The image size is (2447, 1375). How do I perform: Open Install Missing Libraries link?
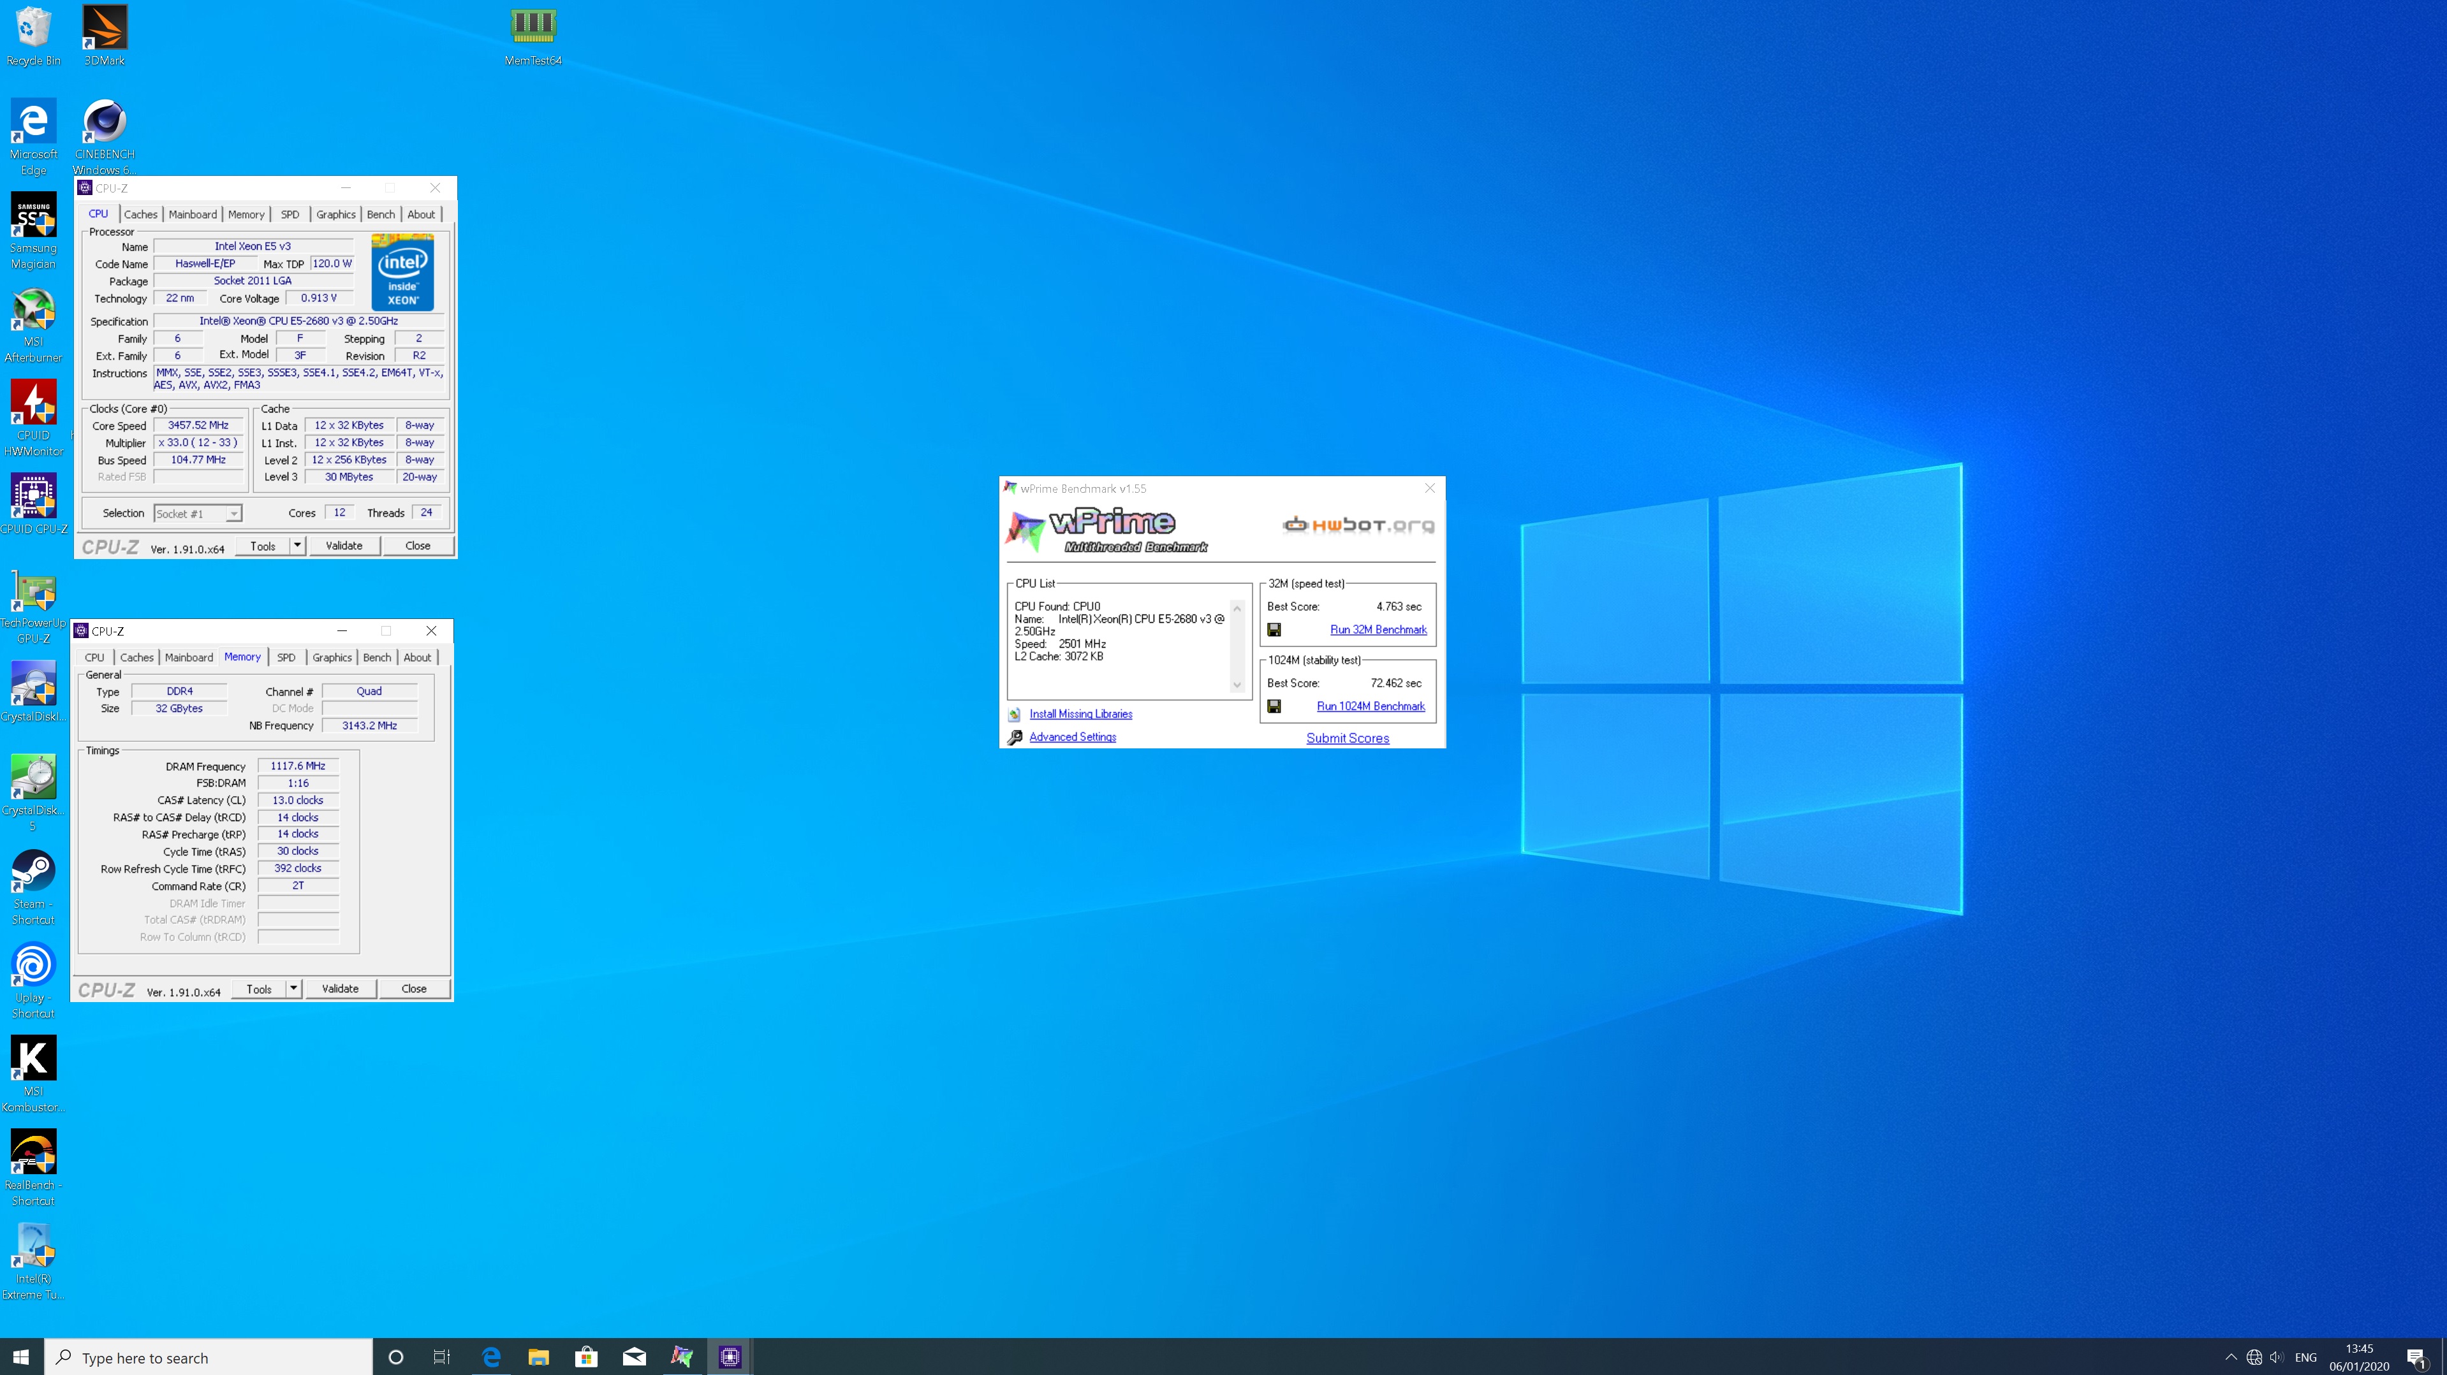[1081, 714]
